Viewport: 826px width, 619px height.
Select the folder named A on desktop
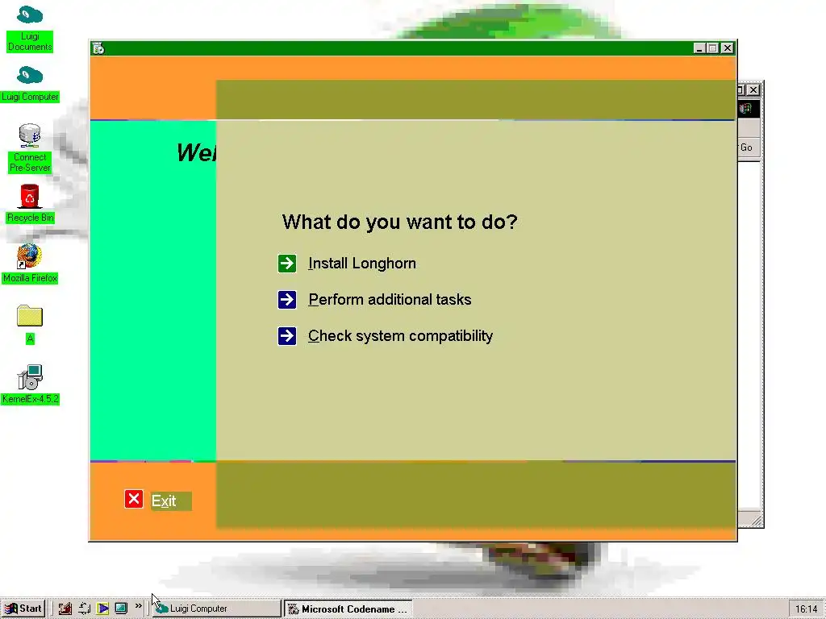click(x=30, y=324)
